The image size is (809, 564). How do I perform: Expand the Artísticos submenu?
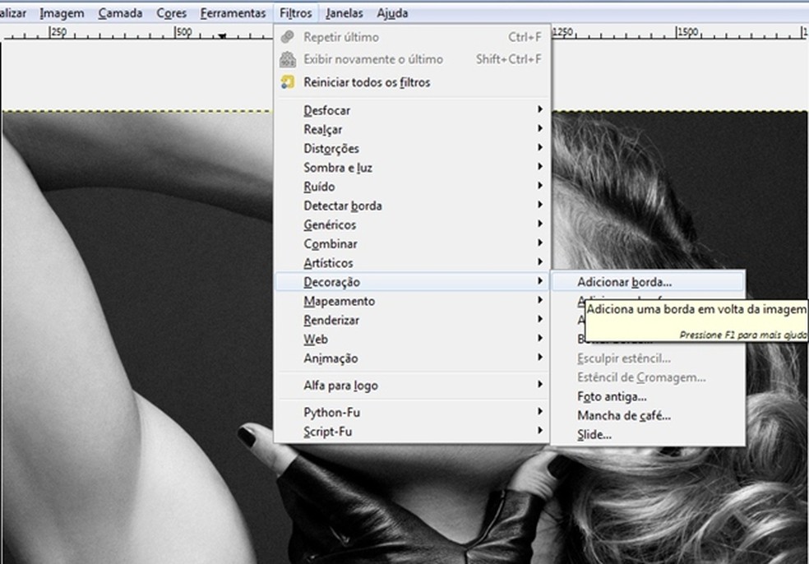(331, 262)
